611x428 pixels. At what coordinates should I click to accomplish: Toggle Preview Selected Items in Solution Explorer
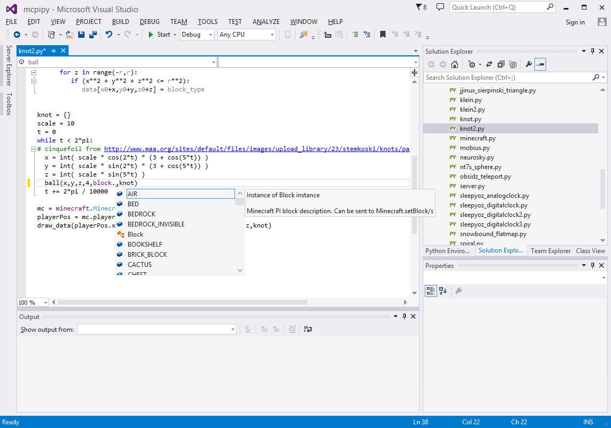pyautogui.click(x=540, y=64)
